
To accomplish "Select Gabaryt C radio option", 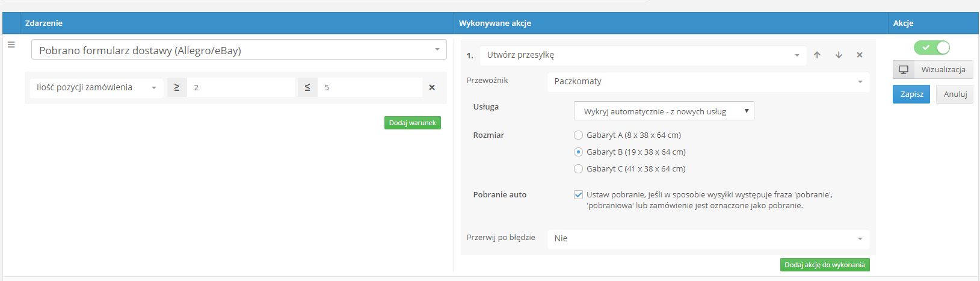I will [x=578, y=169].
